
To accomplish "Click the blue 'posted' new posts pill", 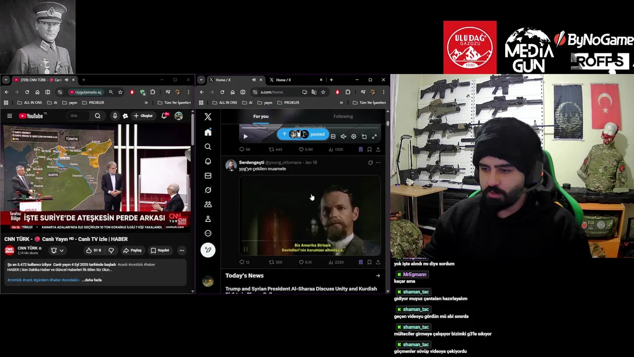I will click(303, 134).
